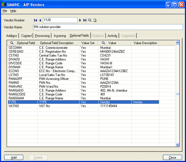The height and width of the screenshot is (162, 186).
Task: Switch to the Contact tab
Action: (26, 36)
